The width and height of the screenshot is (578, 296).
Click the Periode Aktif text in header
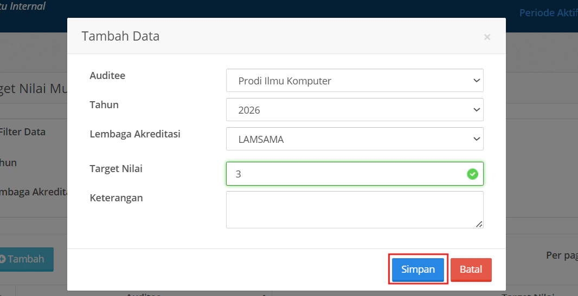549,13
